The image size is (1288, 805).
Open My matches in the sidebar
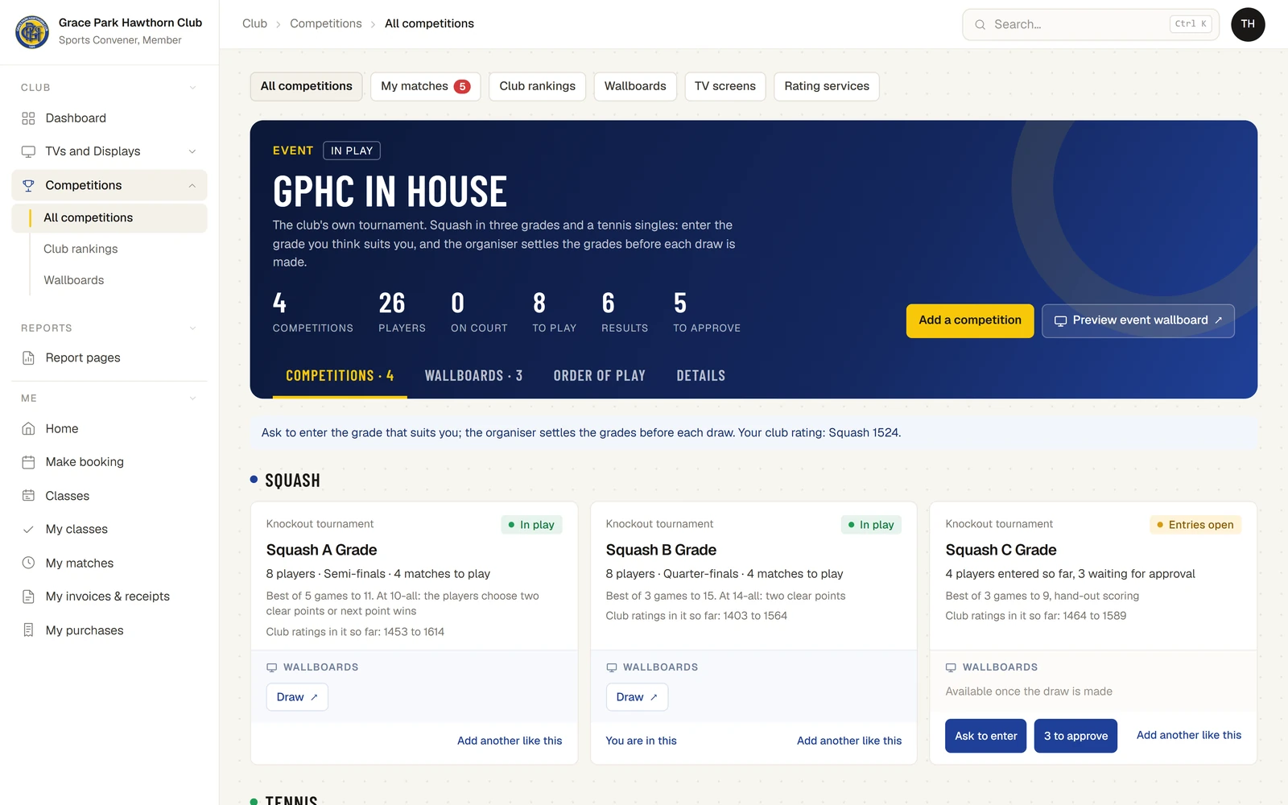[x=109, y=563]
